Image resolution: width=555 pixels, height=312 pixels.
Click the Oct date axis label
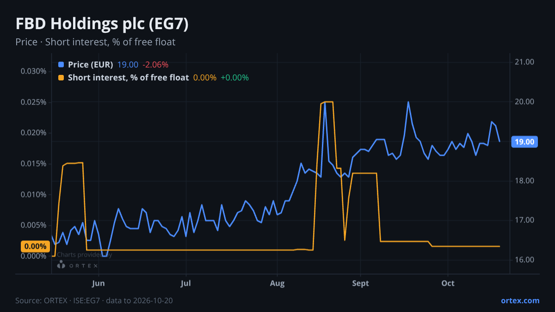448,283
